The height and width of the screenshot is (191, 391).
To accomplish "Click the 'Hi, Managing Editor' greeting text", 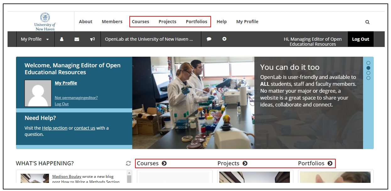I will 313,42.
